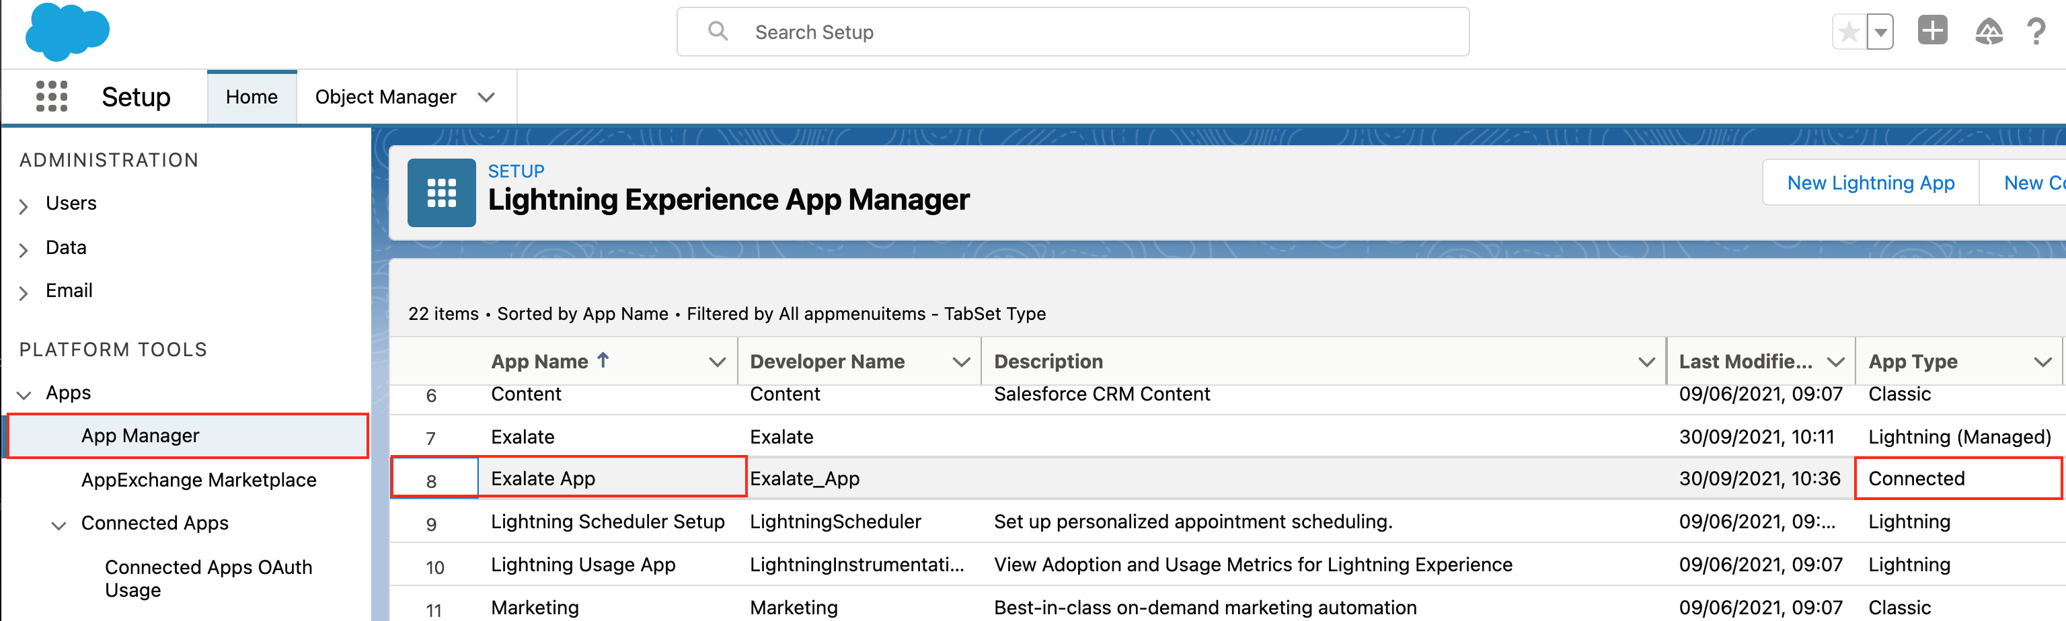The height and width of the screenshot is (621, 2066).
Task: Open the global actions plus icon
Action: pos(1932,31)
